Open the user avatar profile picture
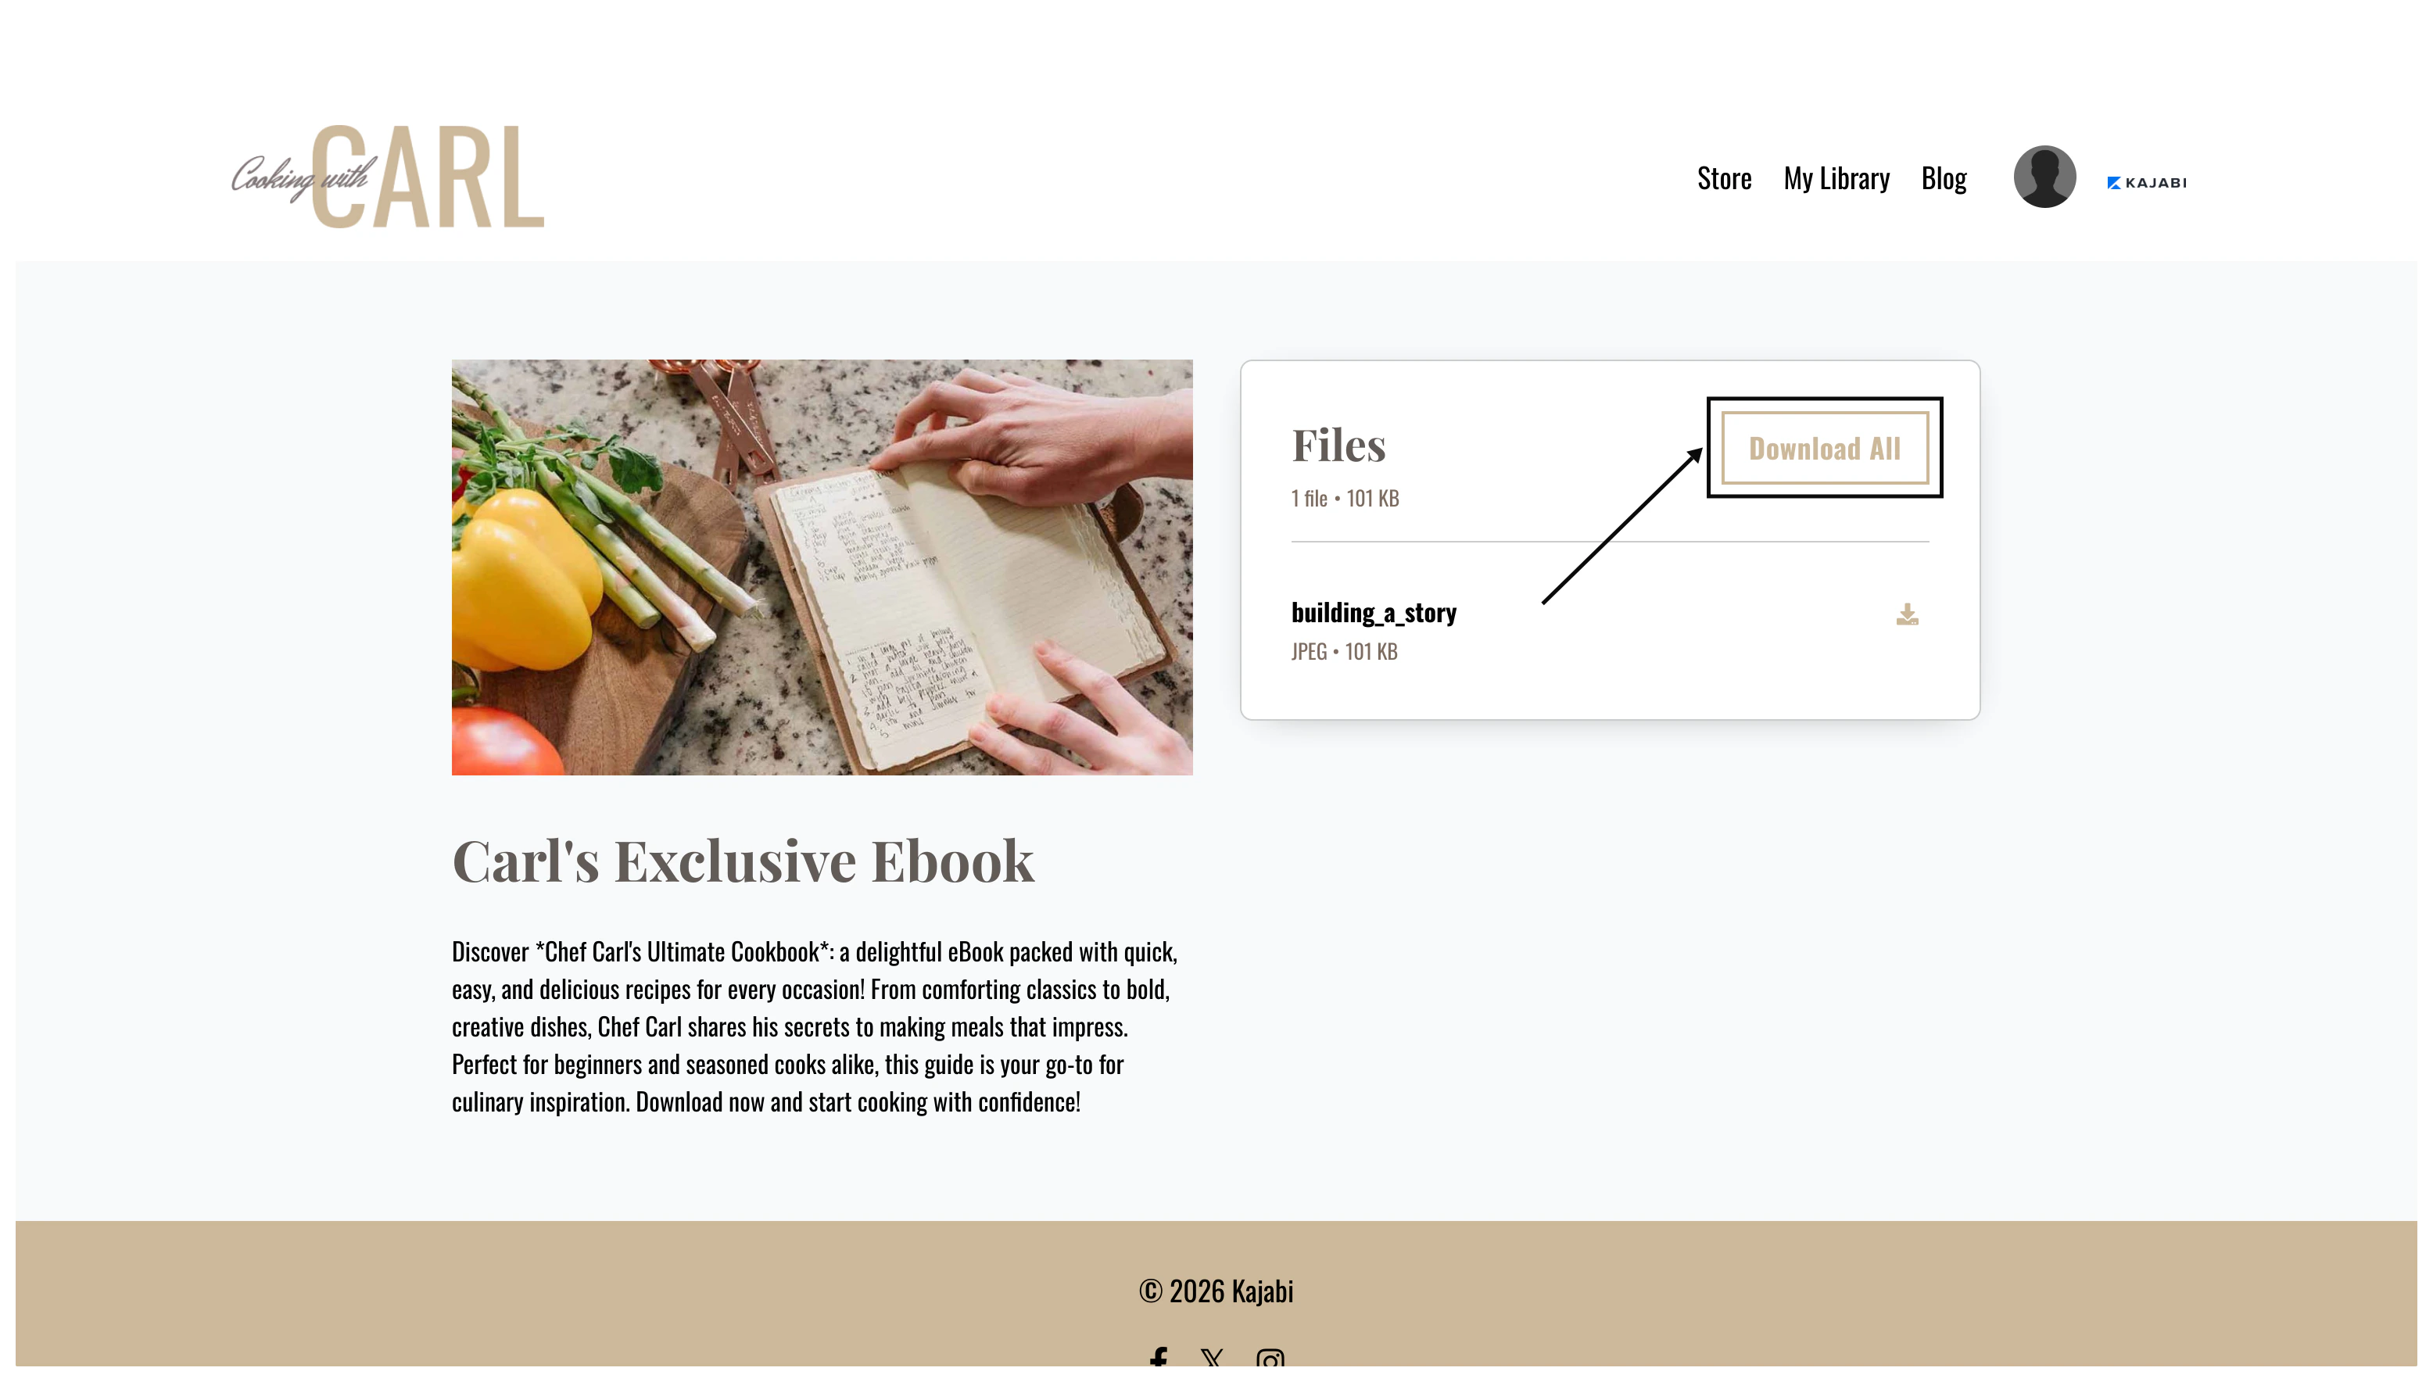This screenshot has height=1382, width=2433. [x=2044, y=177]
